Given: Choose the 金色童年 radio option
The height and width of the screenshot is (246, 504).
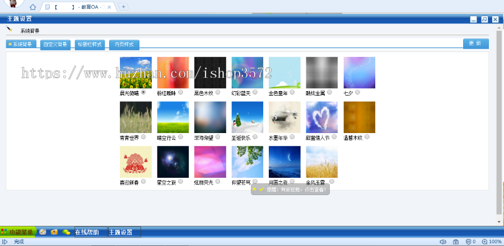Looking at the screenshot, I should (x=292, y=92).
